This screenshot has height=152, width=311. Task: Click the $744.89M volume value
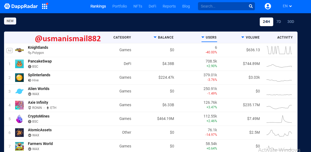[251, 64]
